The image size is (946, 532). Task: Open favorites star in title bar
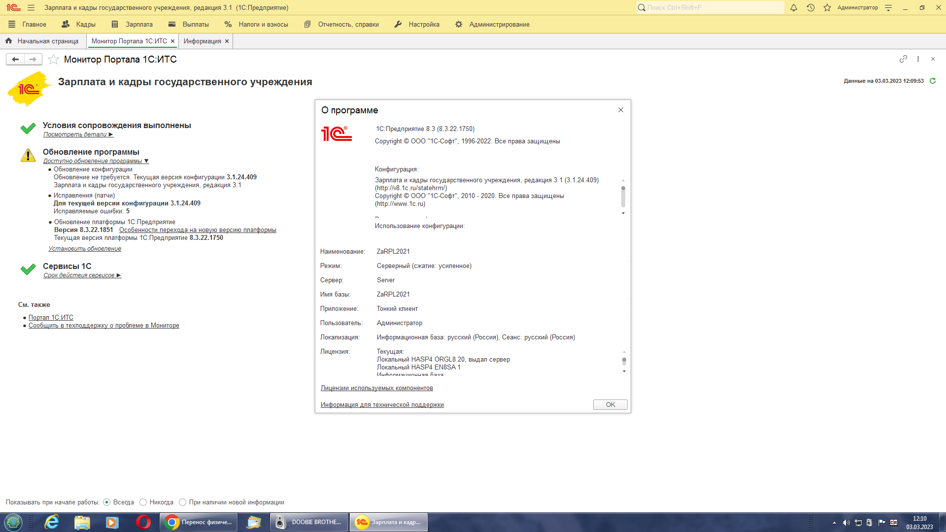[x=827, y=7]
